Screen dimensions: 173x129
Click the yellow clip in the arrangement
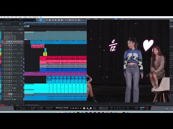pos(45,54)
